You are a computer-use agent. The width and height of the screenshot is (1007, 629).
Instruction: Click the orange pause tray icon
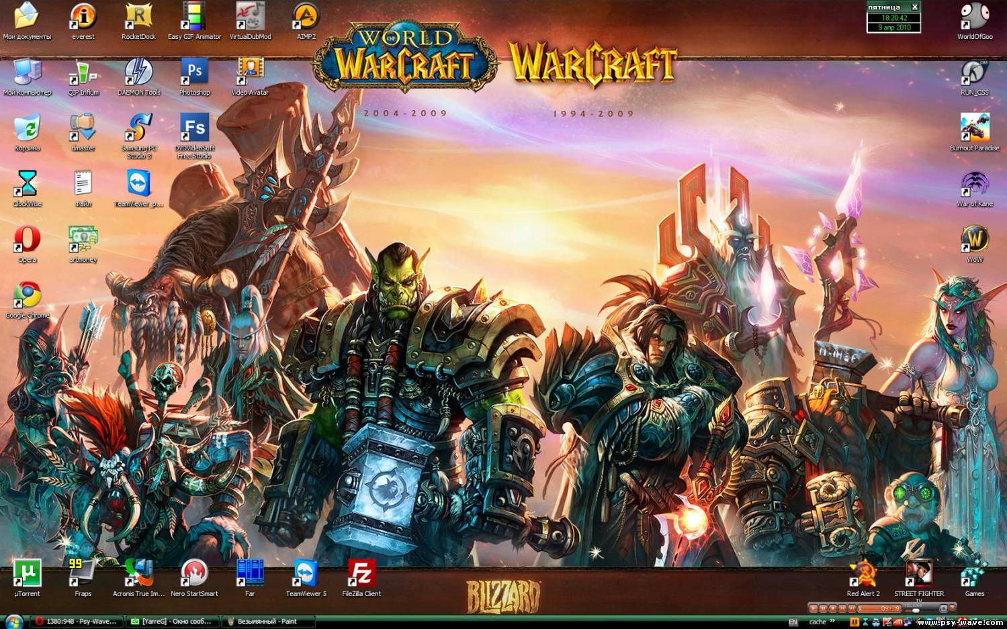coord(855,622)
